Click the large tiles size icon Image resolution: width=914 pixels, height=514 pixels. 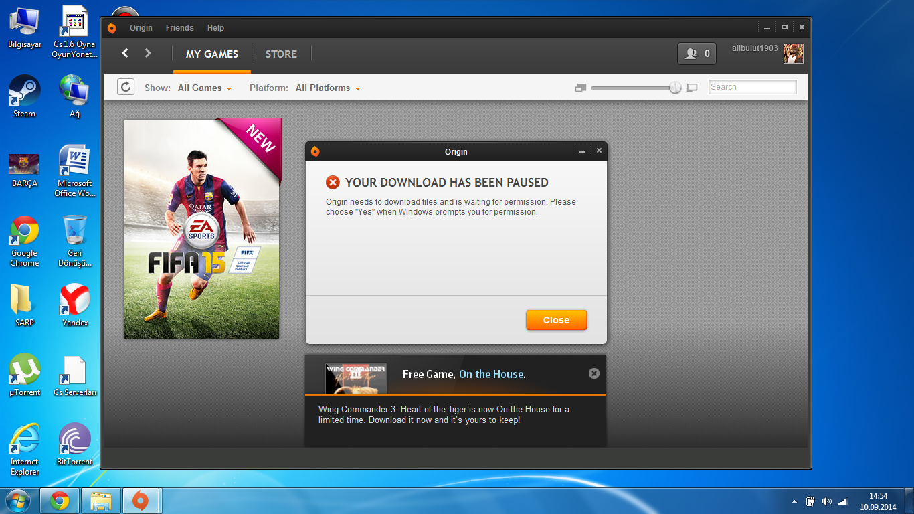pos(692,88)
